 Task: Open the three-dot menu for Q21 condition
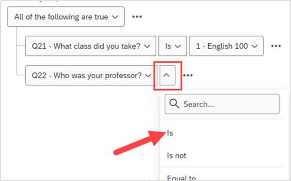tap(276, 46)
